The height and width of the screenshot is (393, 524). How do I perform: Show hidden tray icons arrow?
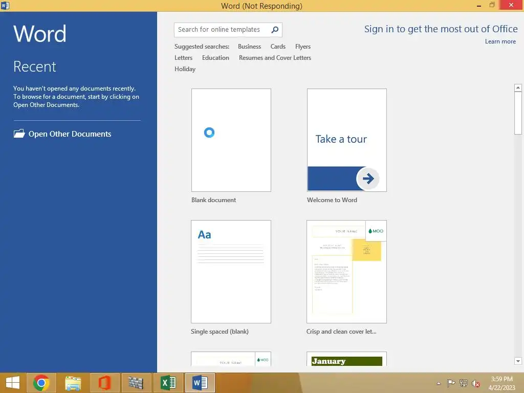439,383
